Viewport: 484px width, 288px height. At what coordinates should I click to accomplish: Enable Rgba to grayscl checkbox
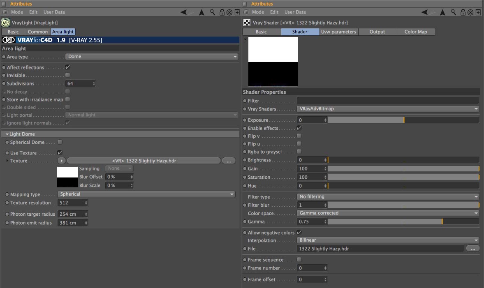pyautogui.click(x=299, y=152)
